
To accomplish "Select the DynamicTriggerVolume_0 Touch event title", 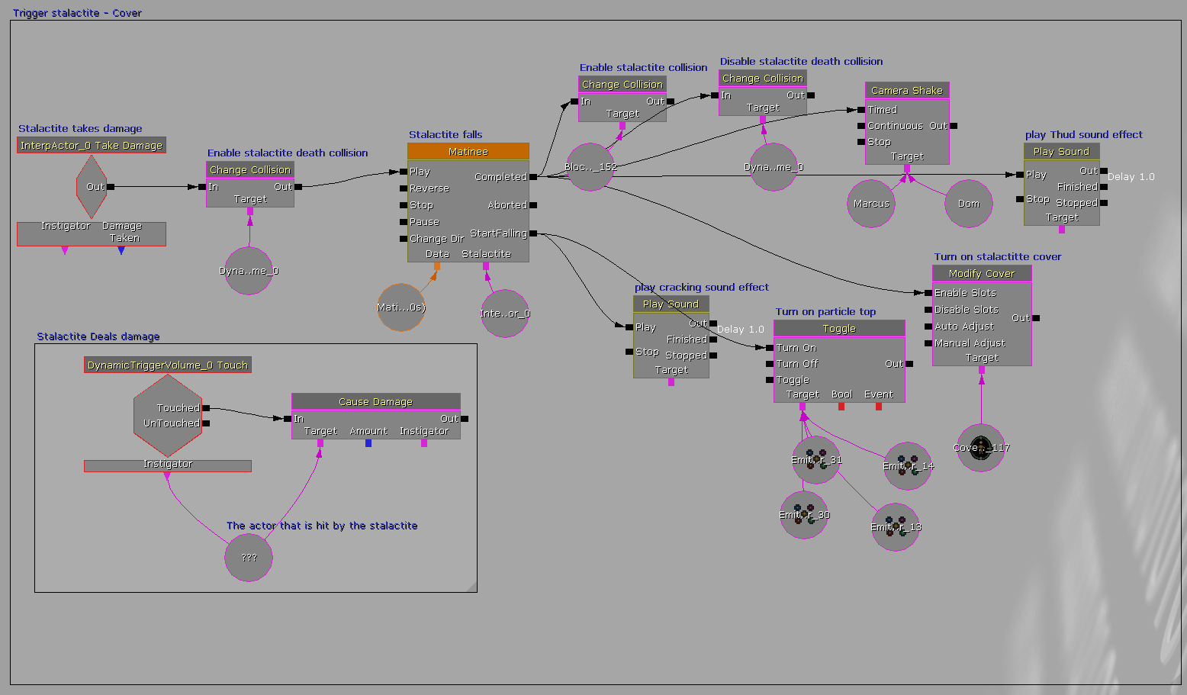I will click(167, 365).
